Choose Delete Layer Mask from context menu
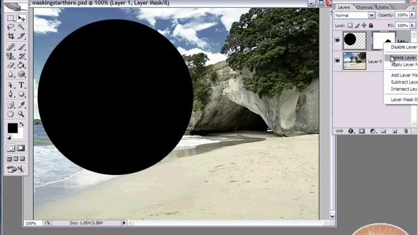The image size is (418, 235). pos(401,57)
